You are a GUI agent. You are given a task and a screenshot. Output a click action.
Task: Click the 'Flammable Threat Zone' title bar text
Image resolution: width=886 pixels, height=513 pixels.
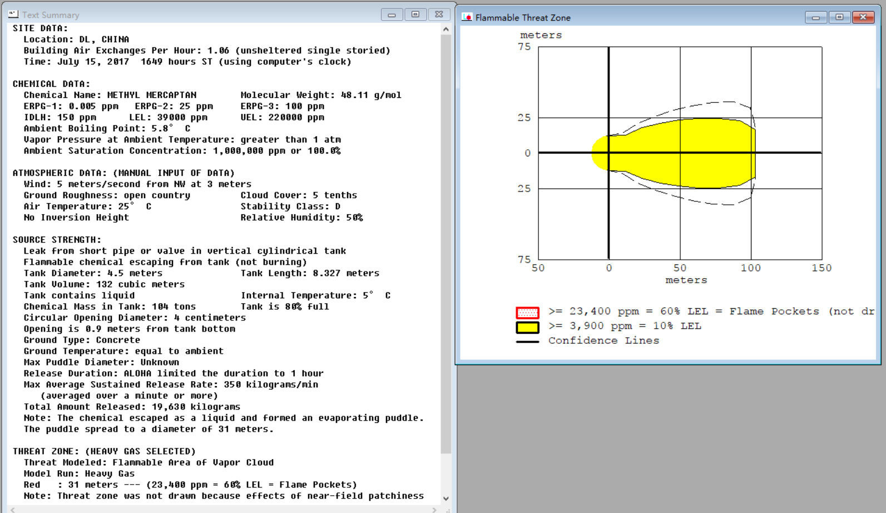pyautogui.click(x=523, y=18)
